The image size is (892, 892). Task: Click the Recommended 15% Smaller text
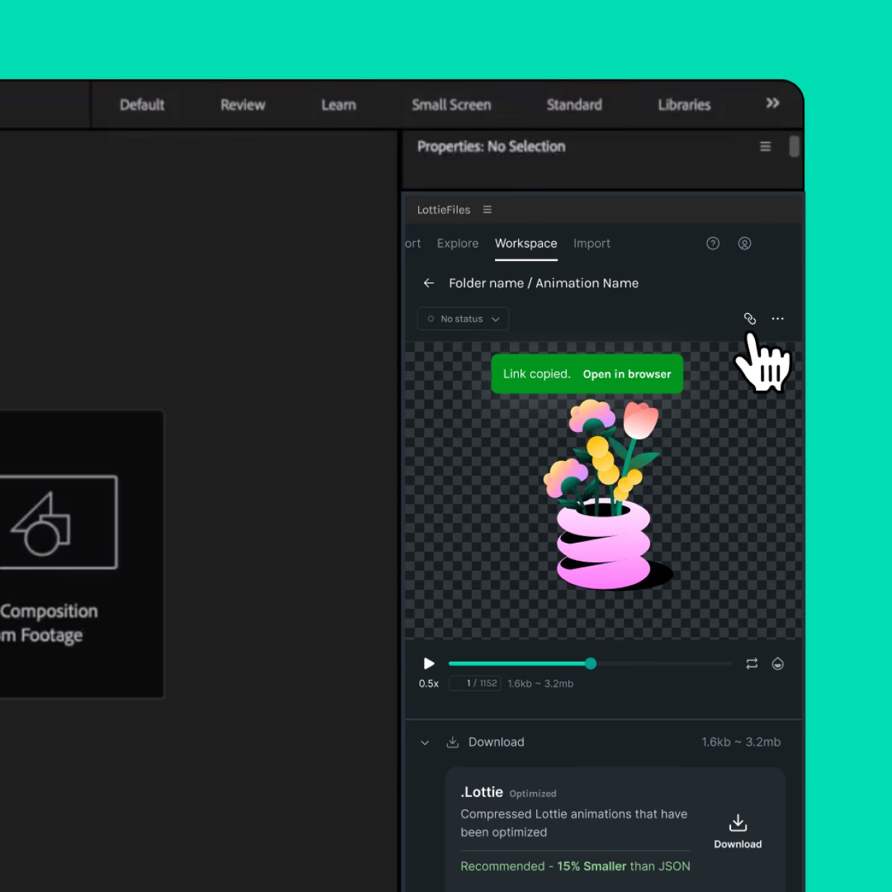[575, 867]
